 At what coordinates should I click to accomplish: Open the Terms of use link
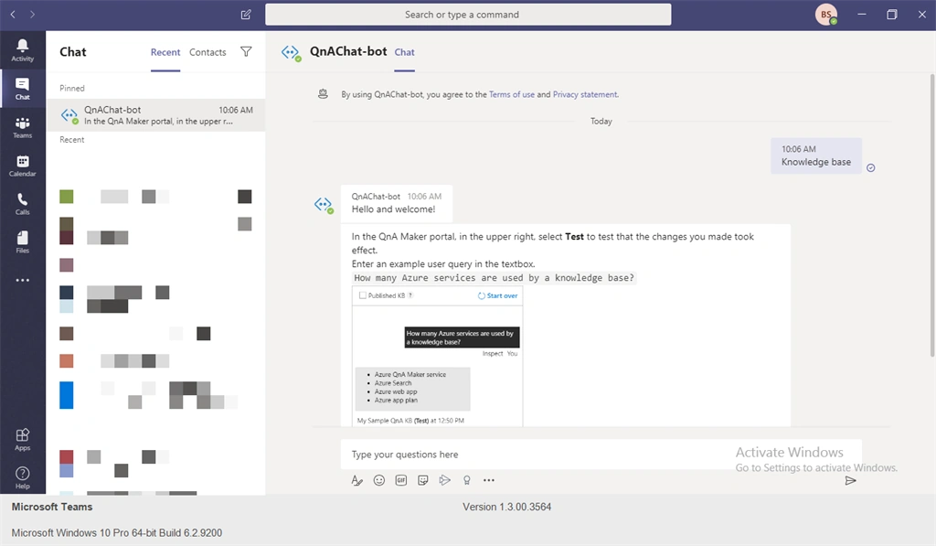512,94
